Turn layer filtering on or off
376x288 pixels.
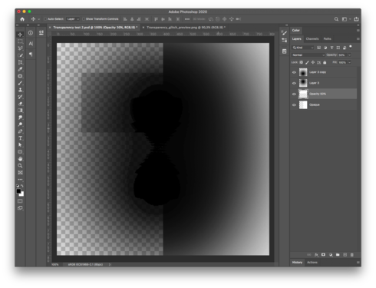pos(351,47)
